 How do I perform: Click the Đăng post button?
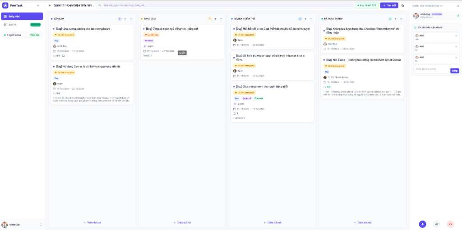pos(454,71)
